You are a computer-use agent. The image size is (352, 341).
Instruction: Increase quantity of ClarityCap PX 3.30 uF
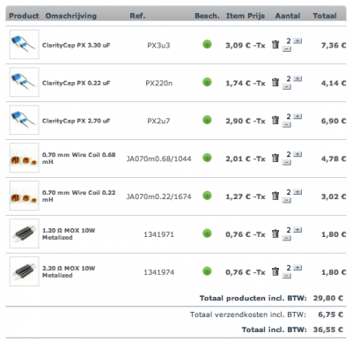[x=297, y=41]
